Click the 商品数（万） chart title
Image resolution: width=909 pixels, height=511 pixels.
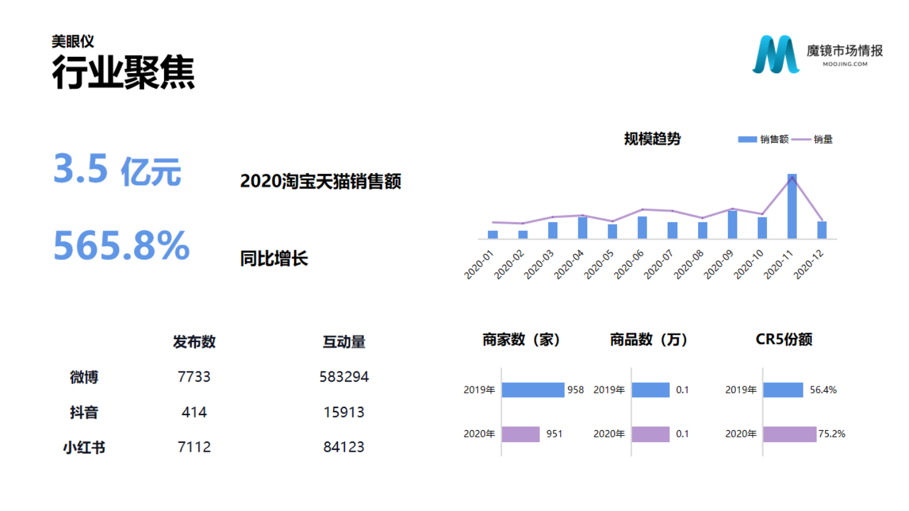[648, 340]
